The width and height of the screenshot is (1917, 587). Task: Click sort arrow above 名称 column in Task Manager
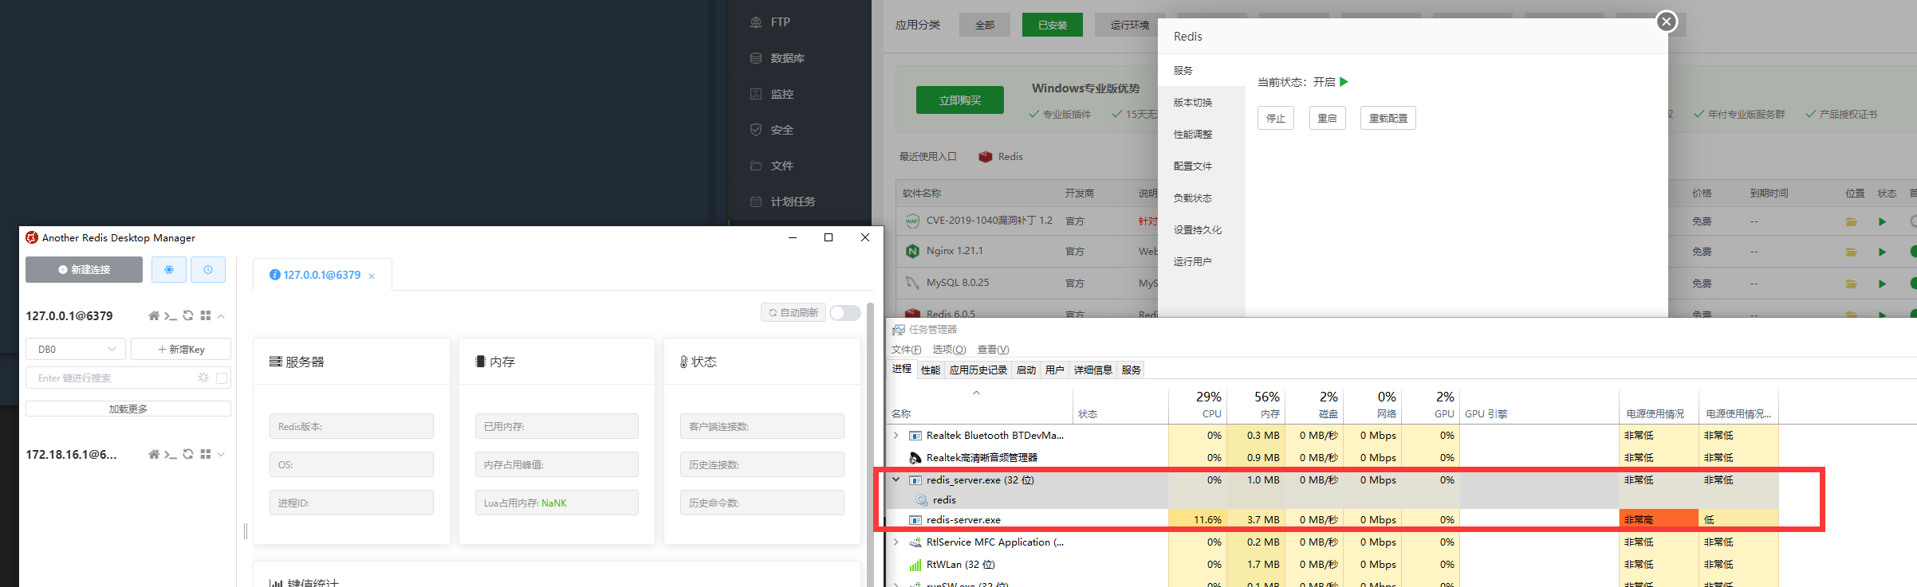[x=977, y=393]
